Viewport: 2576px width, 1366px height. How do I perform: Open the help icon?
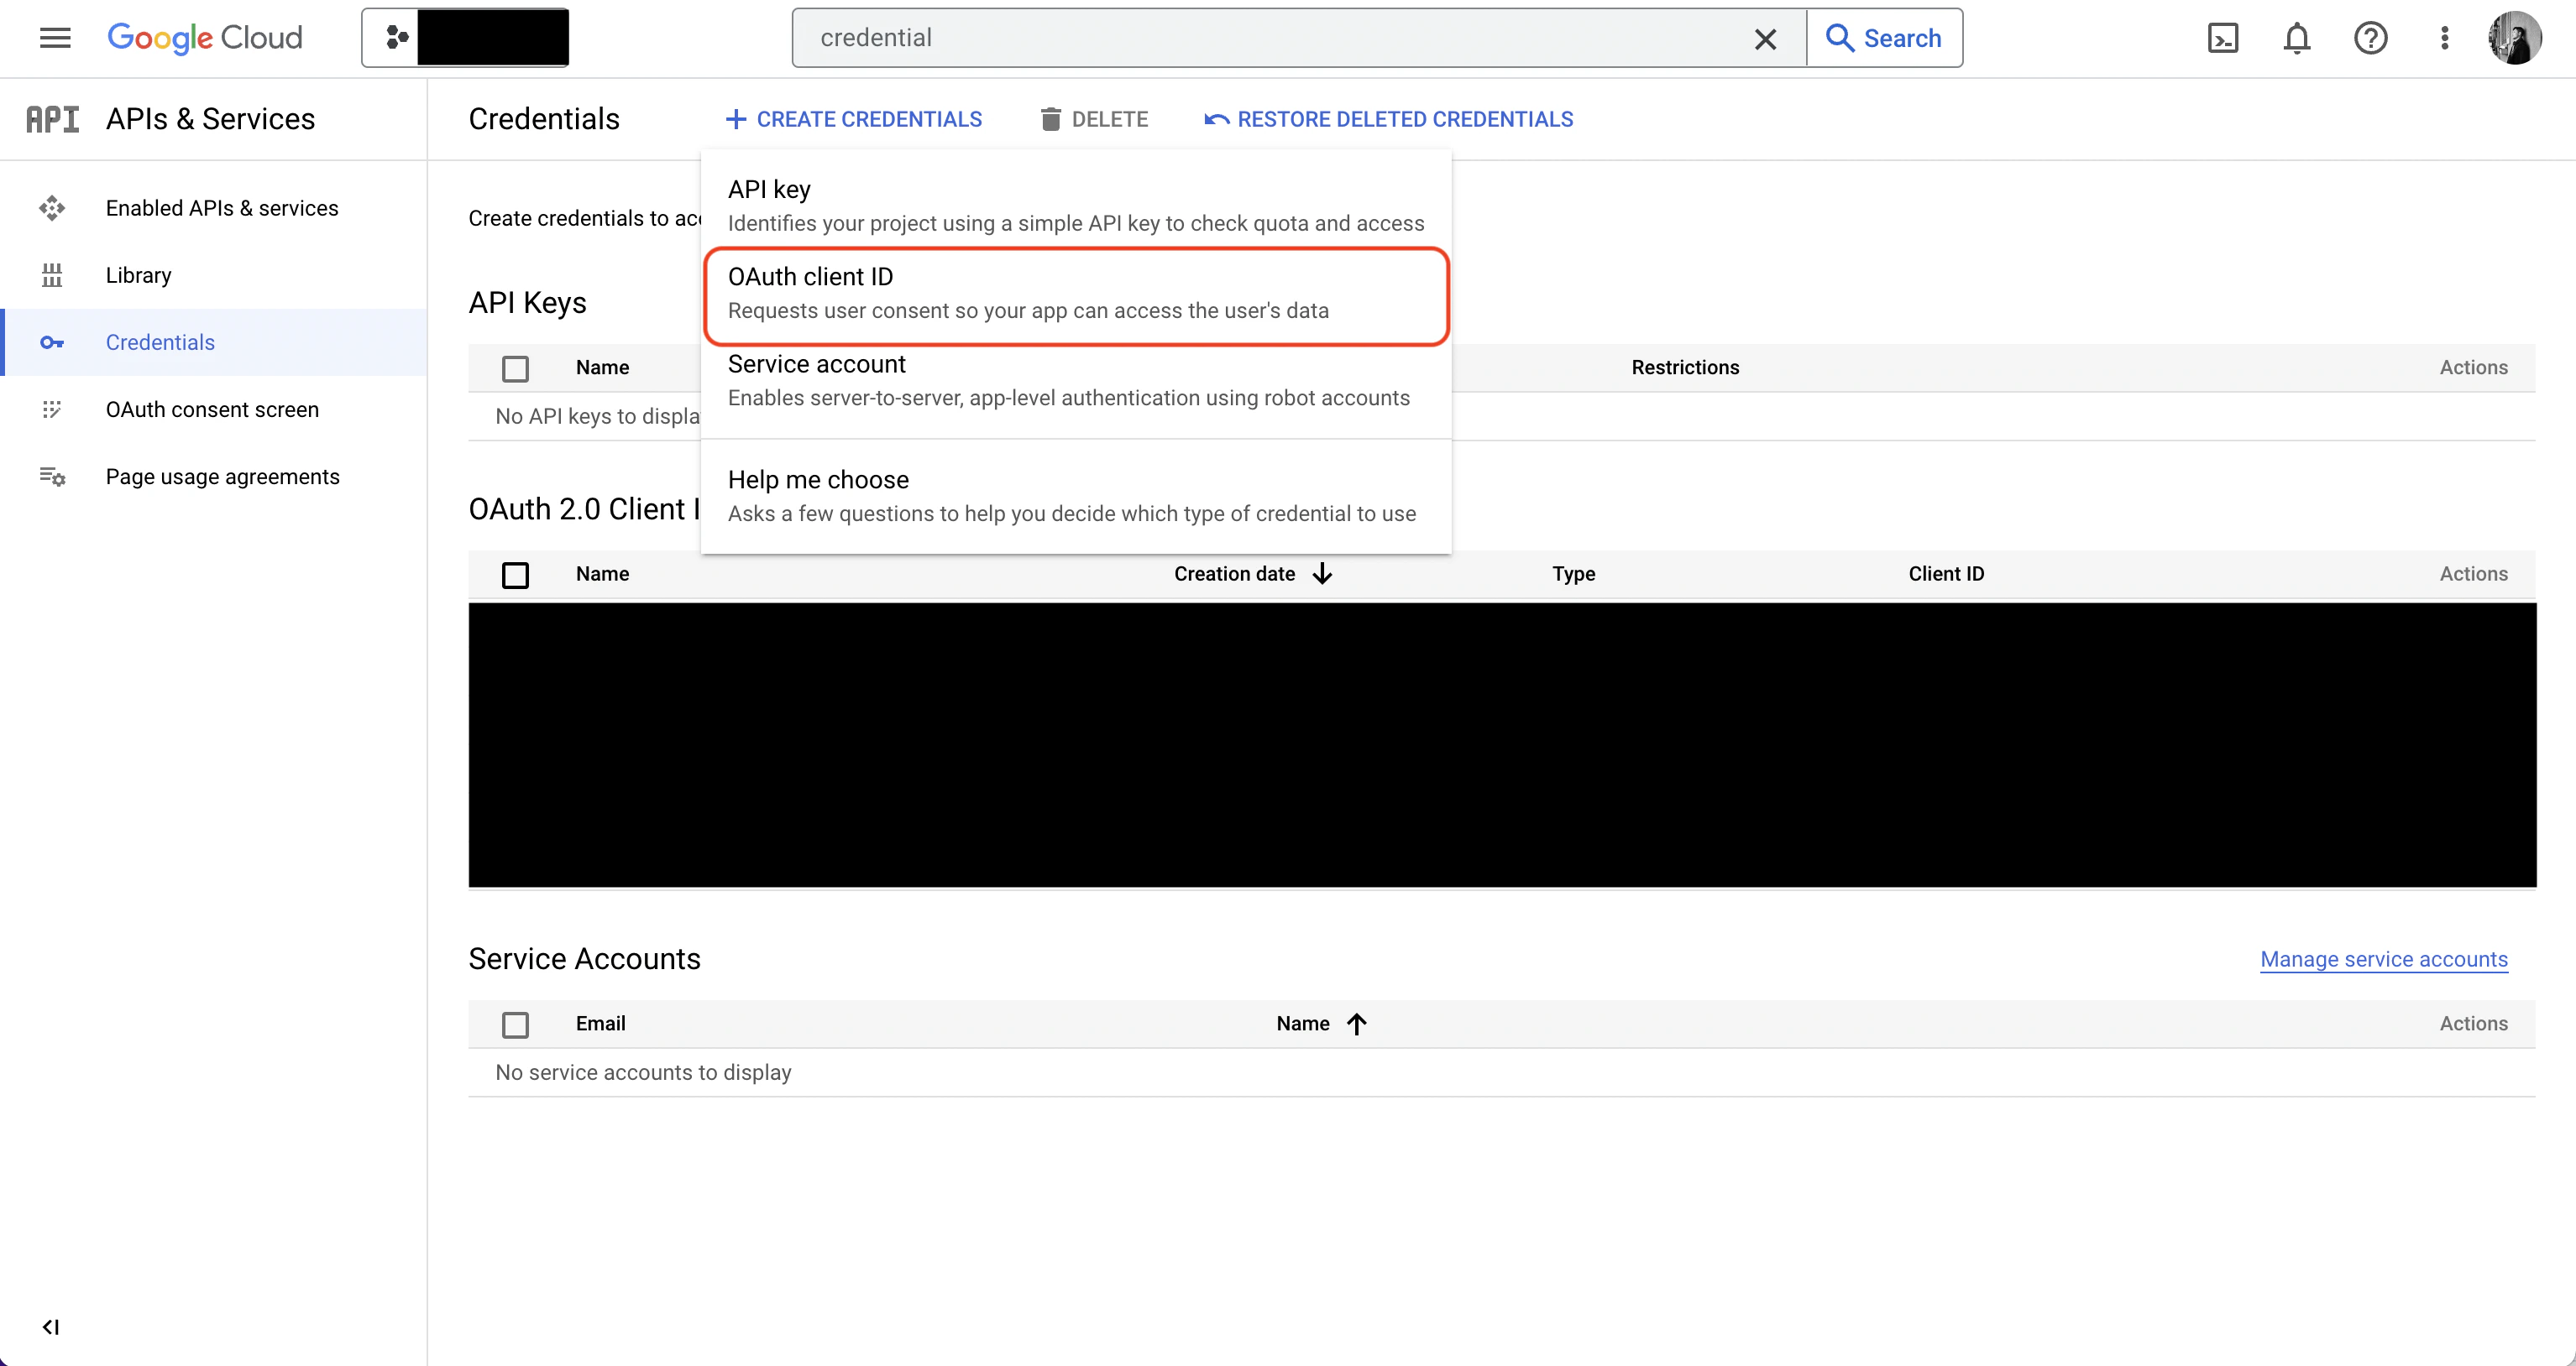pyautogui.click(x=2371, y=37)
